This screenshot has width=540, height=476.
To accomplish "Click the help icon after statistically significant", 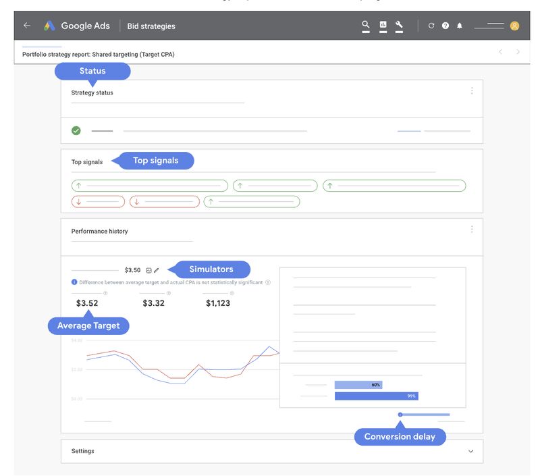I will 268,282.
